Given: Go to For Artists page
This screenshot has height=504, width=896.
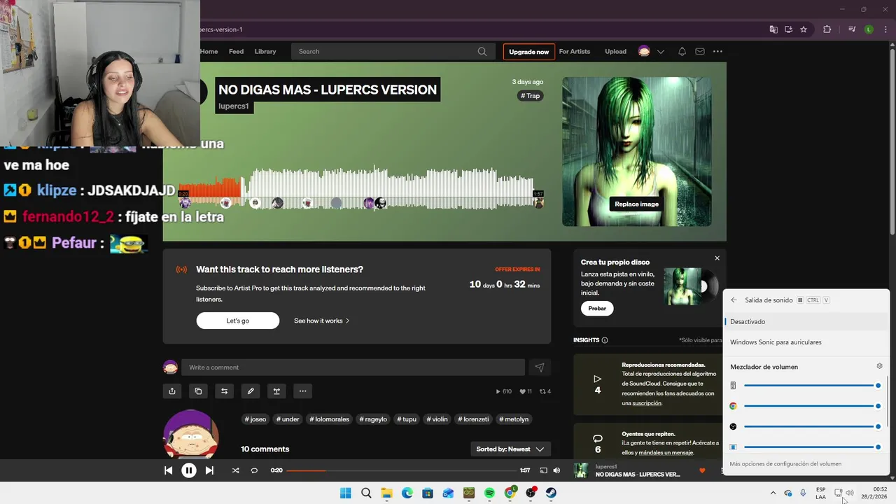Looking at the screenshot, I should 575,51.
